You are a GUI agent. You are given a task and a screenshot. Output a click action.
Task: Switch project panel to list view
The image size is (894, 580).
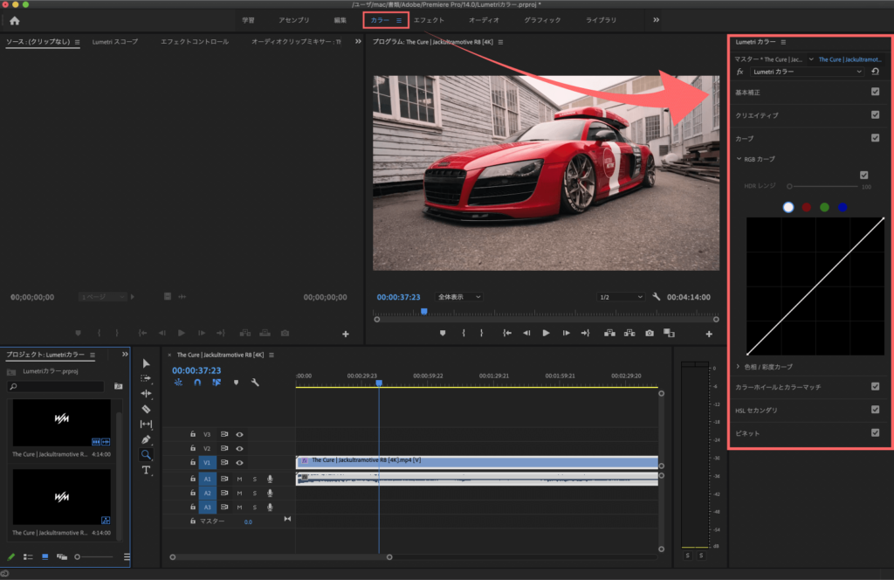(28, 556)
